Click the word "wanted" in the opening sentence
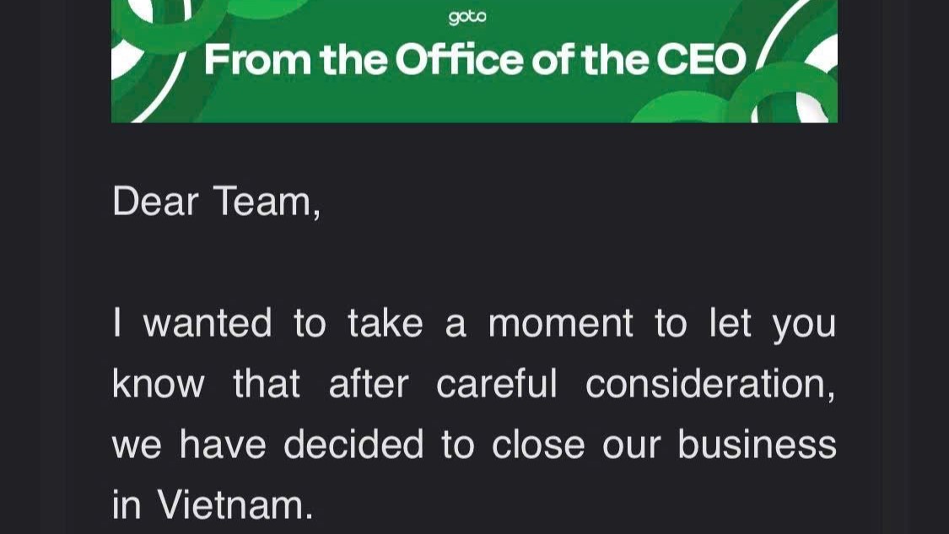This screenshot has width=949, height=534. pyautogui.click(x=208, y=323)
